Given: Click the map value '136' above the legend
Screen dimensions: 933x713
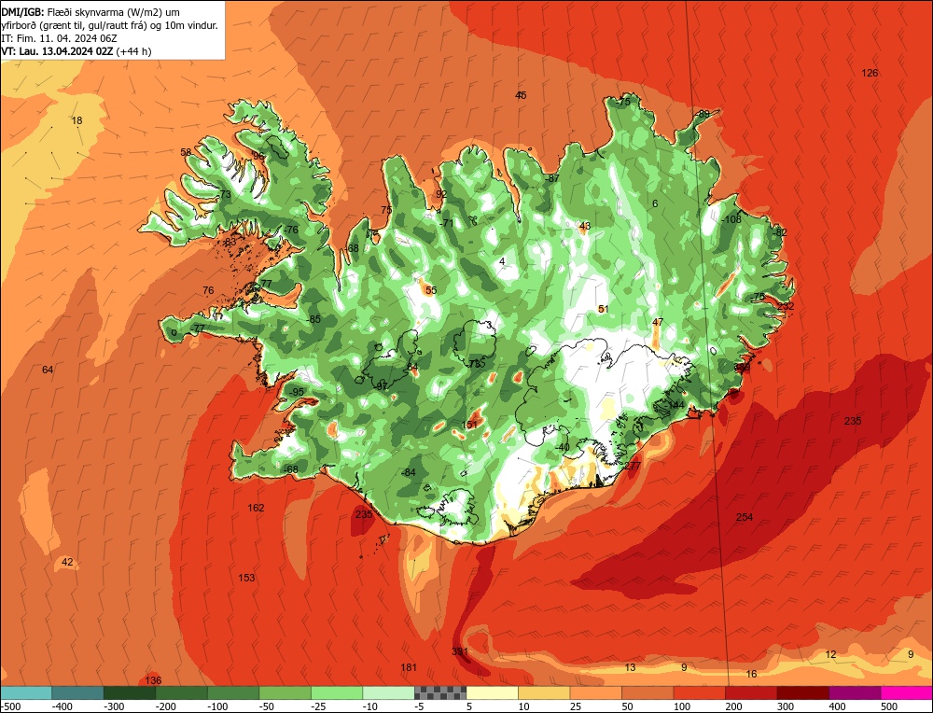Looking at the screenshot, I should 154,680.
